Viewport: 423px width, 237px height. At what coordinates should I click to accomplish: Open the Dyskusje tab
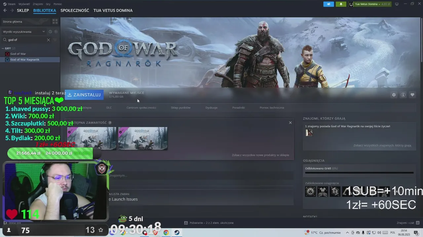tap(211, 108)
